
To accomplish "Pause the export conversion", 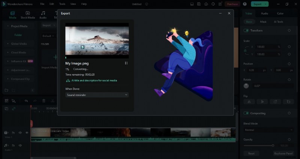I will (126, 63).
